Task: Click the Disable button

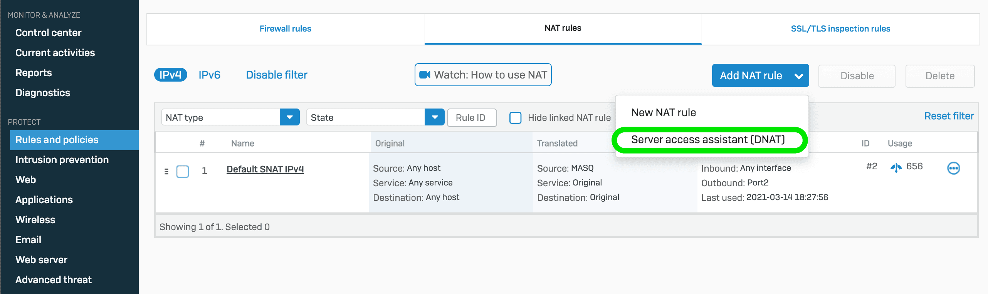Action: 857,76
